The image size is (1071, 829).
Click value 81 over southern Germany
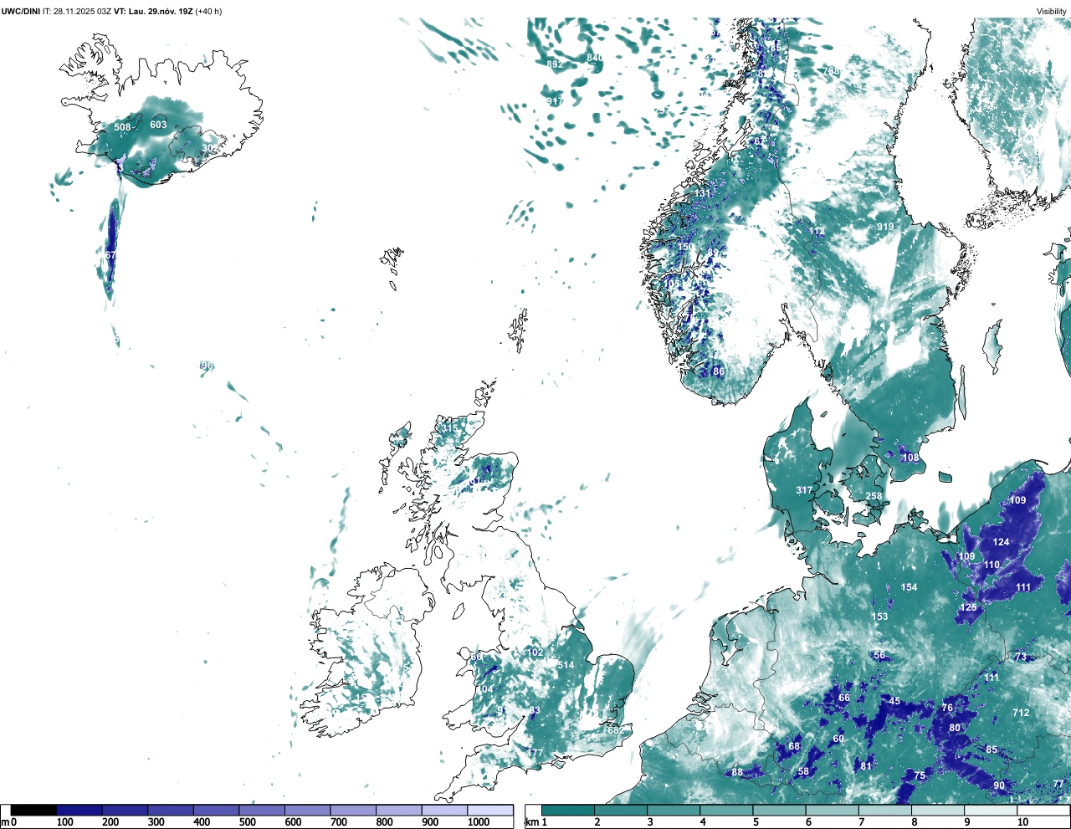point(866,766)
